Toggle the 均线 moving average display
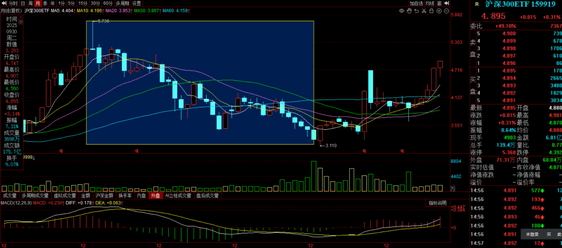 pos(429,3)
